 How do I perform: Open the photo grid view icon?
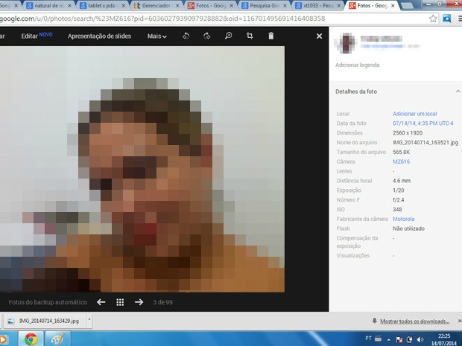[x=120, y=302]
